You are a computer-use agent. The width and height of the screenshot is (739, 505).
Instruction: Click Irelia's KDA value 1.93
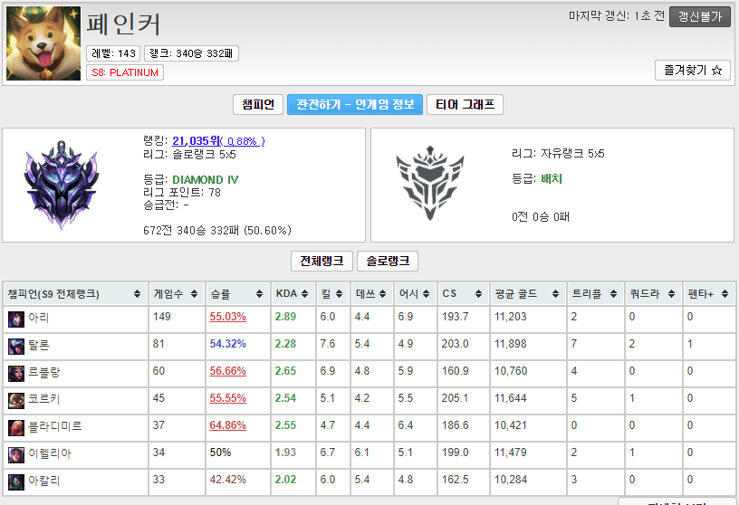(x=285, y=453)
